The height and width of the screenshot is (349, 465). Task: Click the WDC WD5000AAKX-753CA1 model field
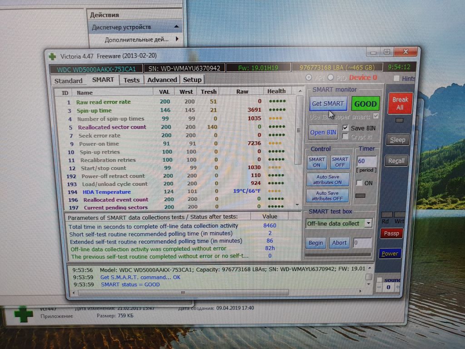point(96,69)
